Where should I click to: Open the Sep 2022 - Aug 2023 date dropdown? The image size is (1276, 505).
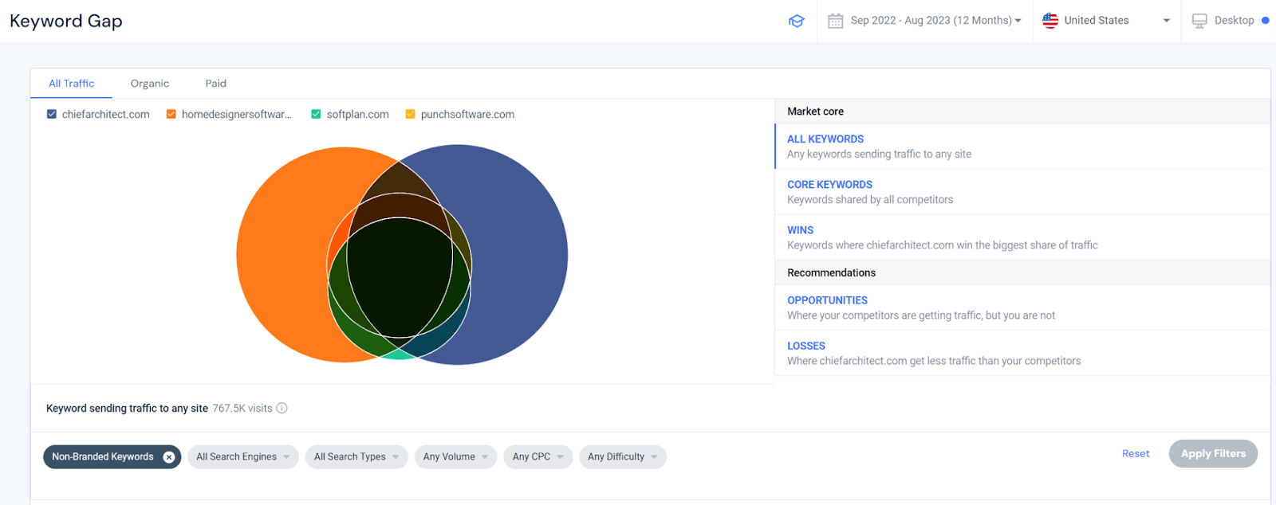tap(935, 21)
